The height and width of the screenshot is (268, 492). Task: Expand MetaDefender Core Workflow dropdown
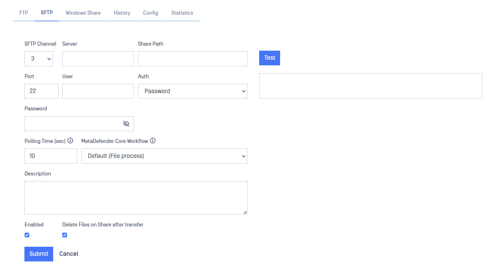point(164,156)
